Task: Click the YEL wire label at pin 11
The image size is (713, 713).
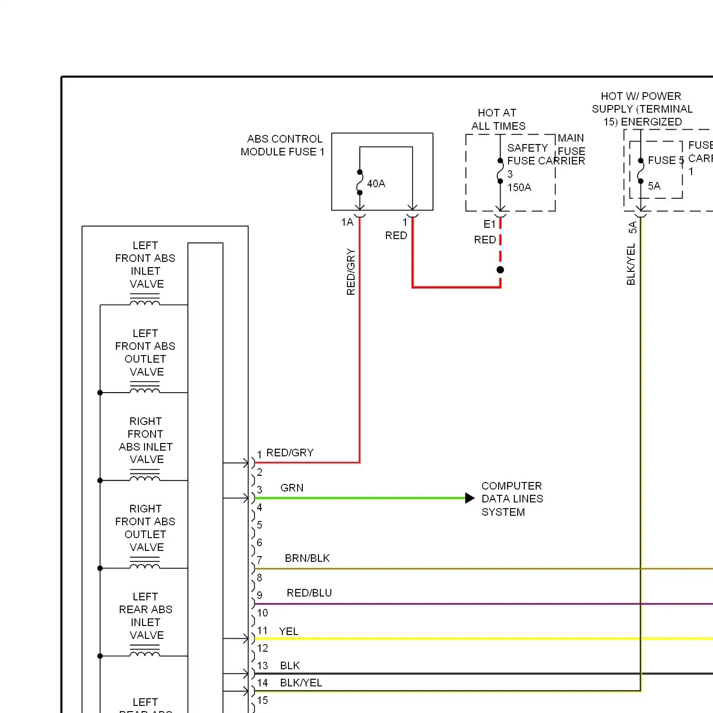Action: pyautogui.click(x=289, y=631)
